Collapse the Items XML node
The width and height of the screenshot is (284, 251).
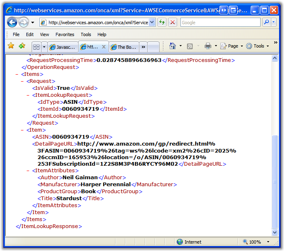(17, 74)
